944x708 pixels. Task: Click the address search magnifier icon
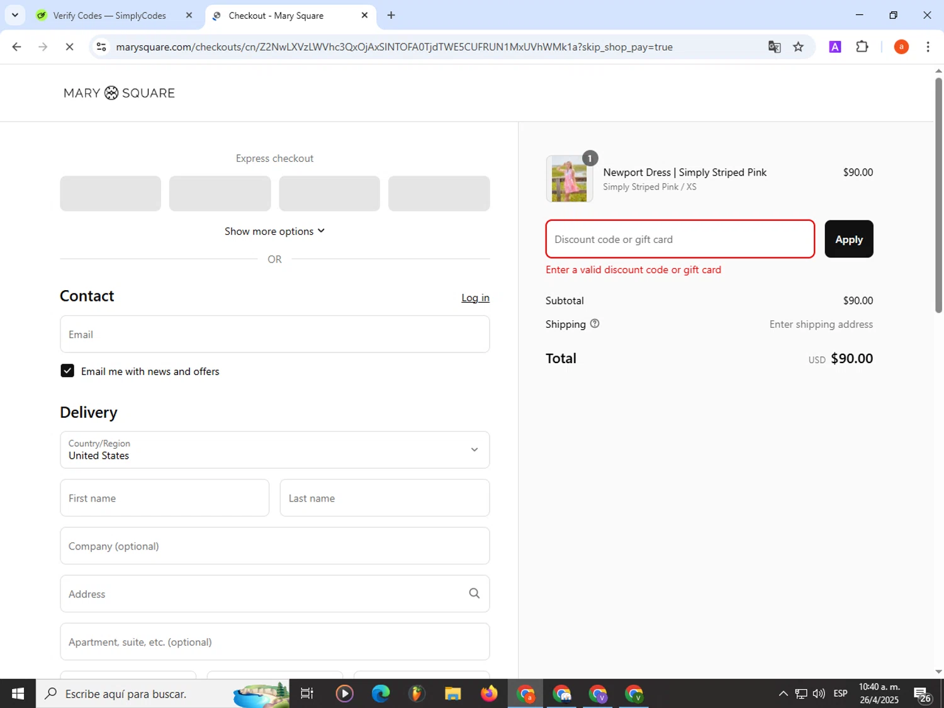(x=475, y=593)
